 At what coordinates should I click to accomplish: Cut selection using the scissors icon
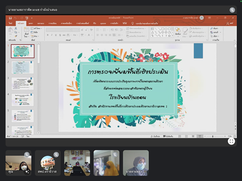16,28
